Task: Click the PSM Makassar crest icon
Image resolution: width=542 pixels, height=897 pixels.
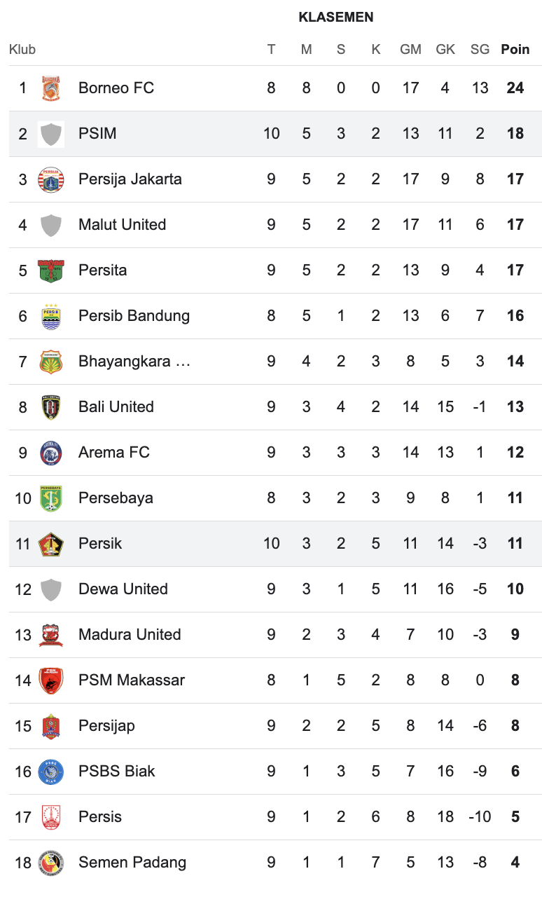Action: click(51, 680)
